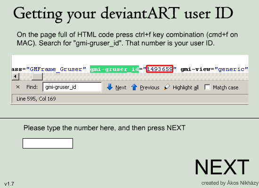This screenshot has width=259, height=188.
Task: Click the Find text box containing gmi-gruser_id
Action: [x=72, y=87]
